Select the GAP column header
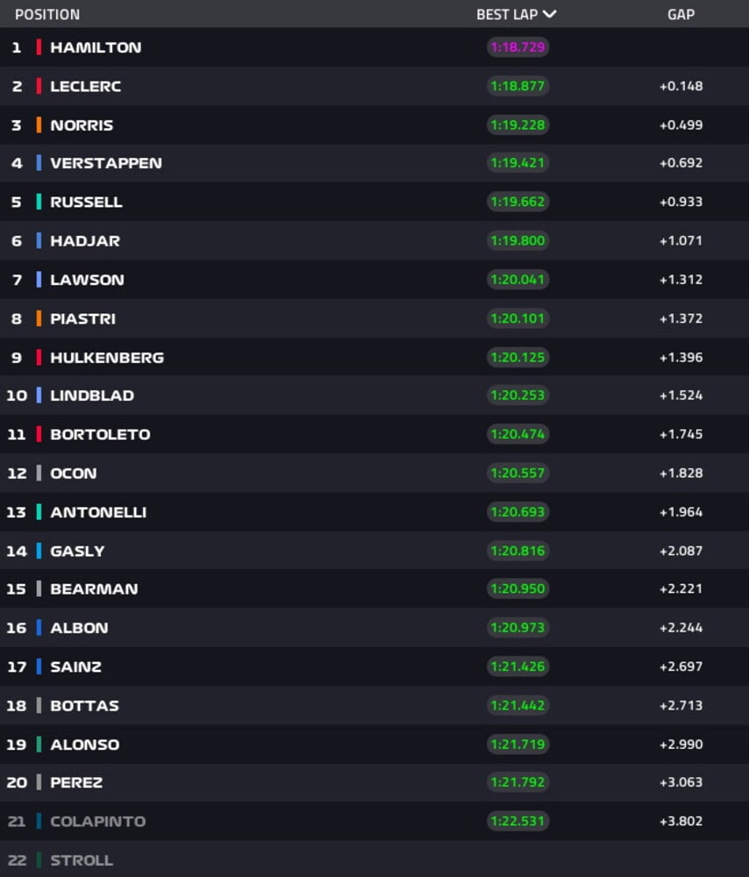The height and width of the screenshot is (877, 749). click(x=681, y=15)
